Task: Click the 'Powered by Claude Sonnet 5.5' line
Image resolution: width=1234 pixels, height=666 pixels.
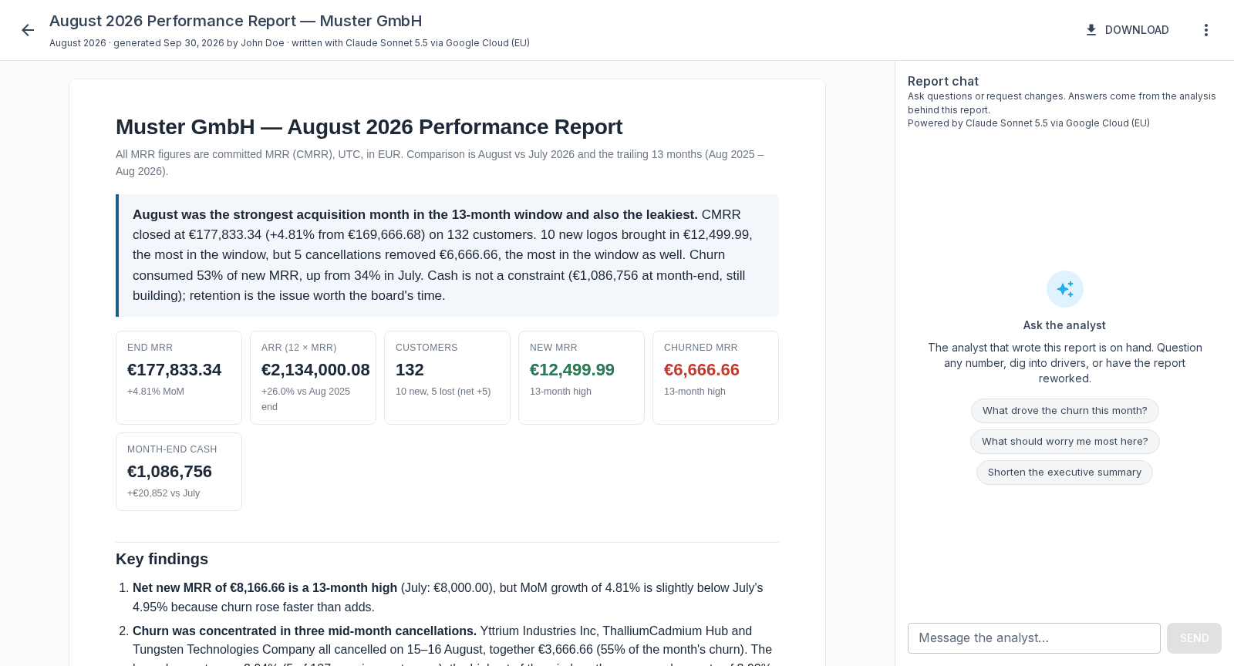Action: pyautogui.click(x=1029, y=123)
